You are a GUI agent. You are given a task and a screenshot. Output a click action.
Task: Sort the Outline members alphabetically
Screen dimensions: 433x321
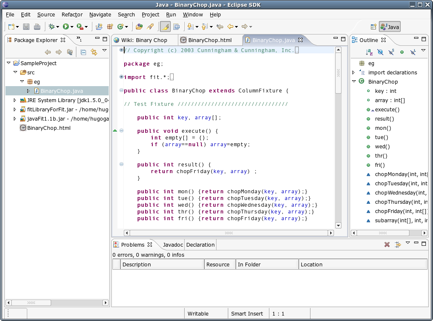pyautogui.click(x=369, y=53)
